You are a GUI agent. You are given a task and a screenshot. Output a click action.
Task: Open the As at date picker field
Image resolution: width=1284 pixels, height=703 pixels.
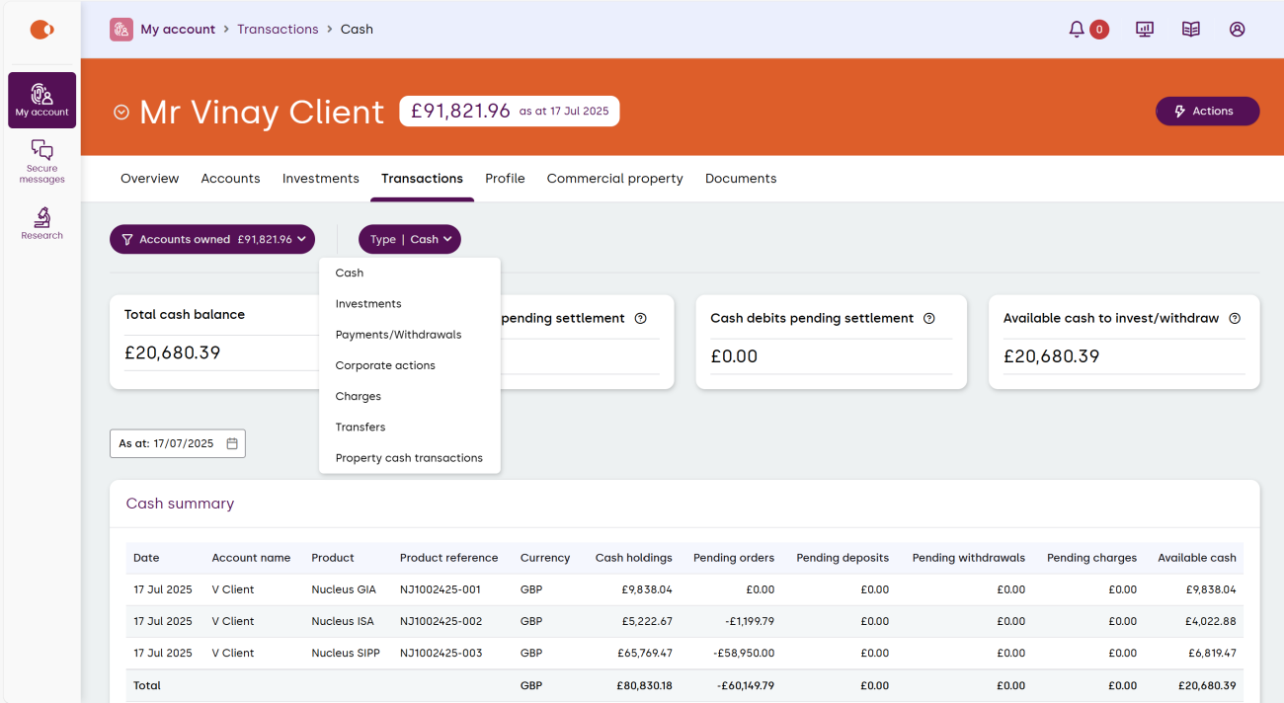coord(178,444)
